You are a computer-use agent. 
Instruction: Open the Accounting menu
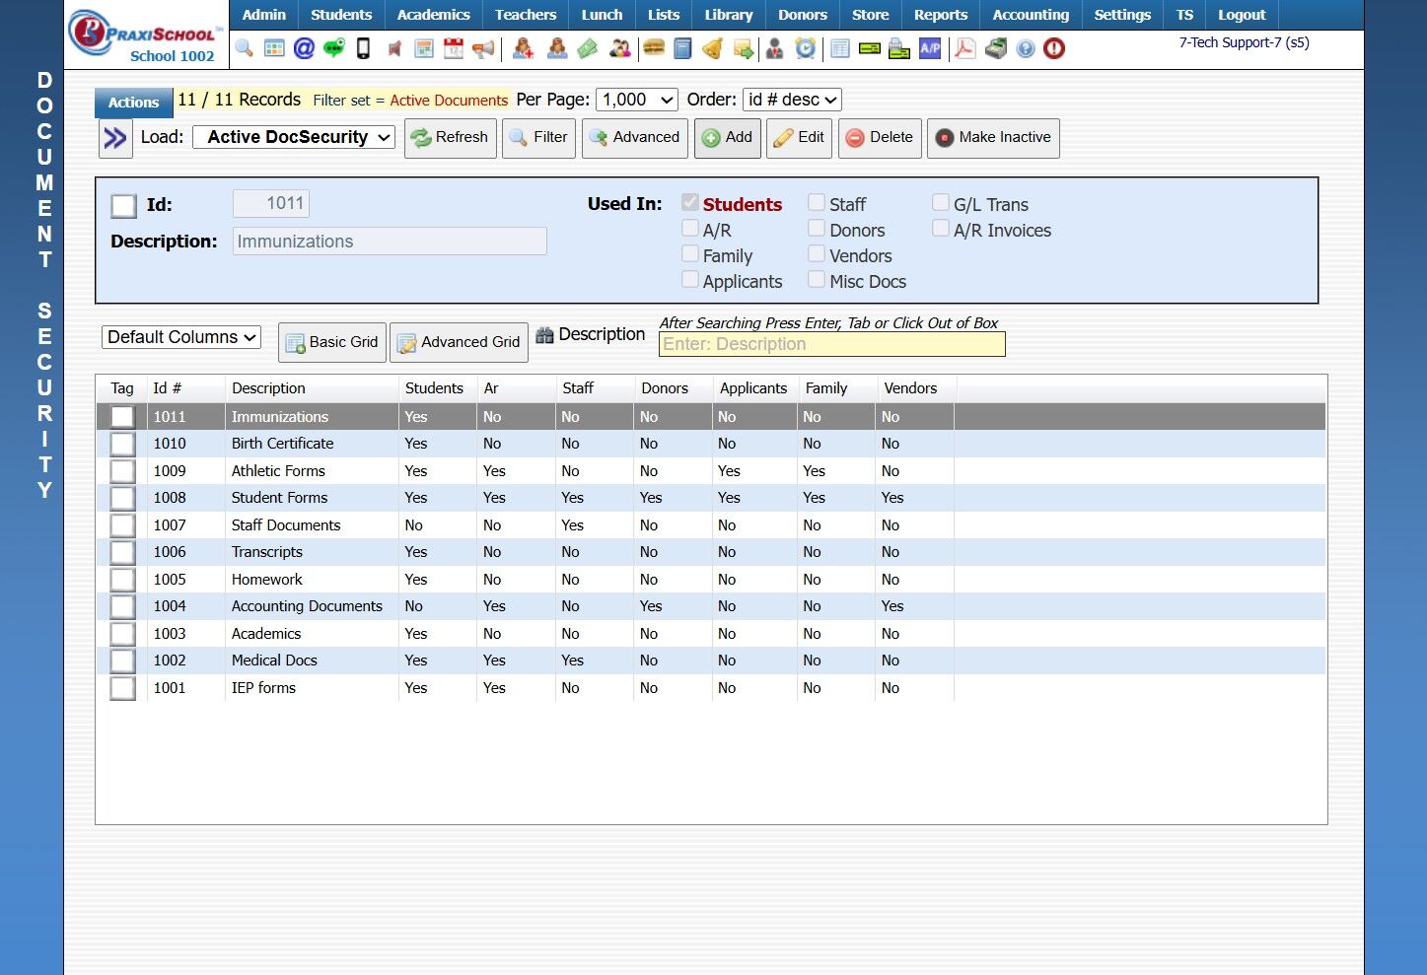pyautogui.click(x=1031, y=15)
